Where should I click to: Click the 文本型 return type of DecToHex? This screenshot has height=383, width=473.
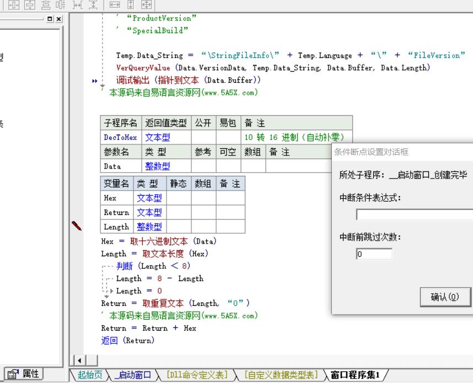tap(158, 137)
